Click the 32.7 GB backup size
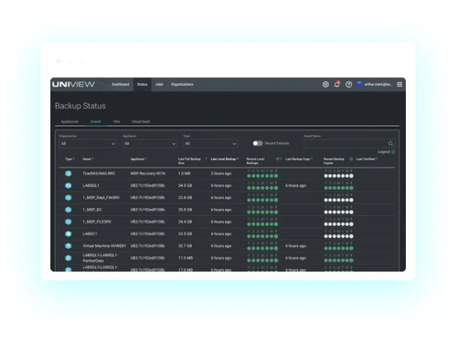 coord(185,245)
